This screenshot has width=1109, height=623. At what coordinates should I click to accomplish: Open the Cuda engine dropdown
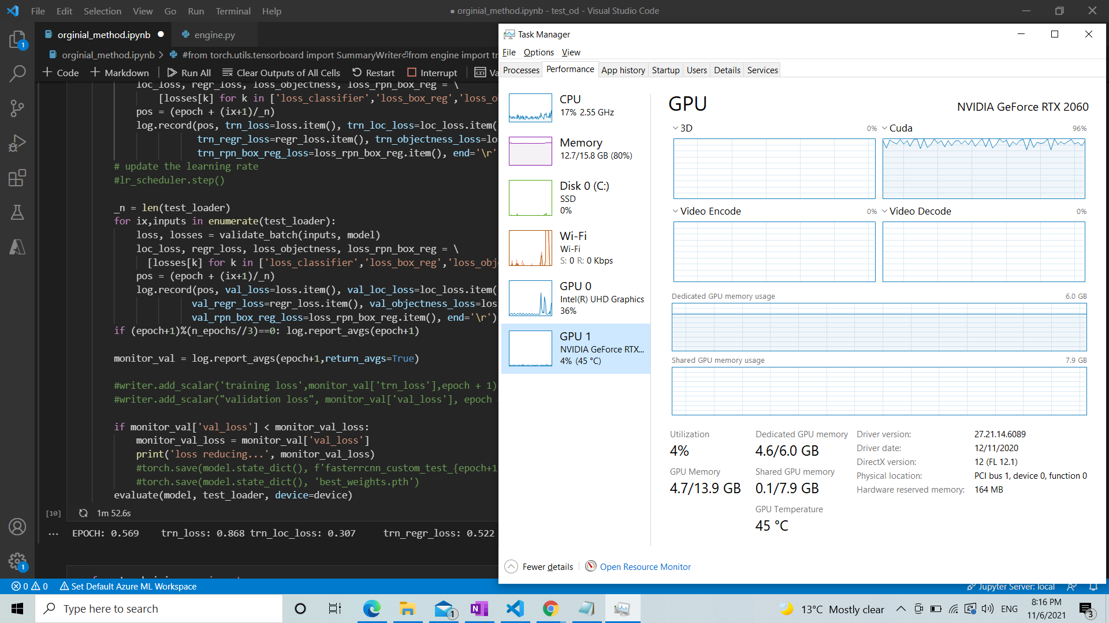pos(884,128)
